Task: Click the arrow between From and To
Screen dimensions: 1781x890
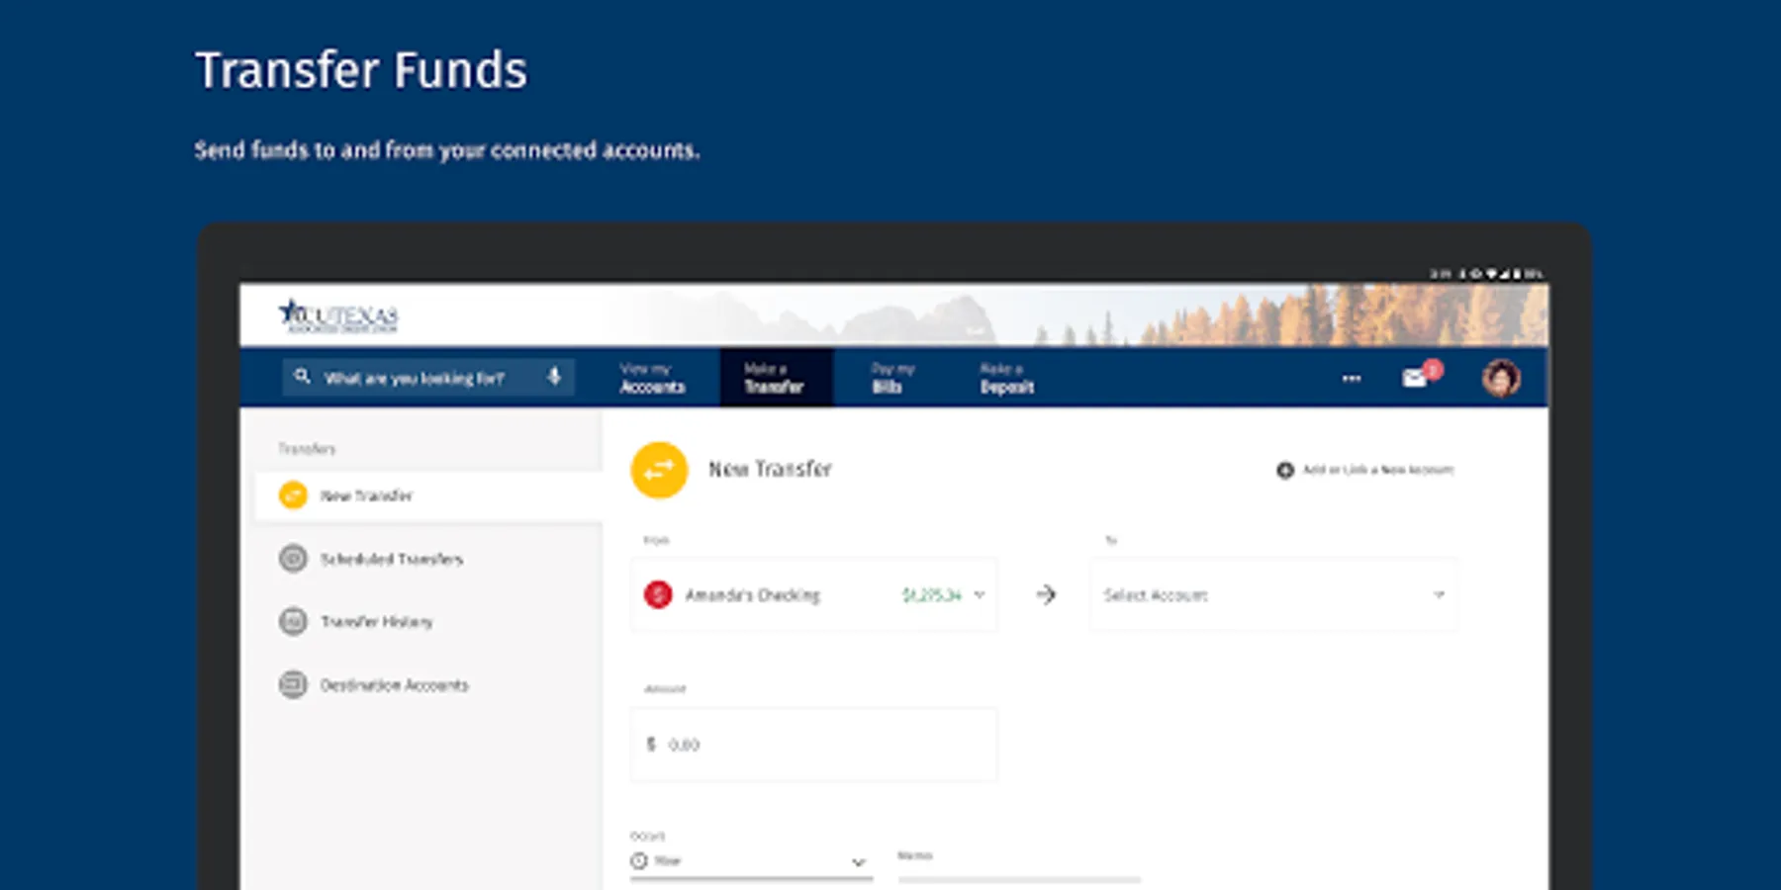Action: [1046, 594]
